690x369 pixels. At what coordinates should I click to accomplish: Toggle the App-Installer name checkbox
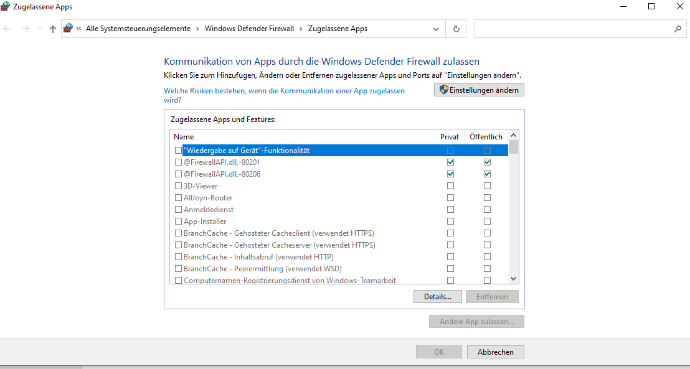click(x=178, y=222)
